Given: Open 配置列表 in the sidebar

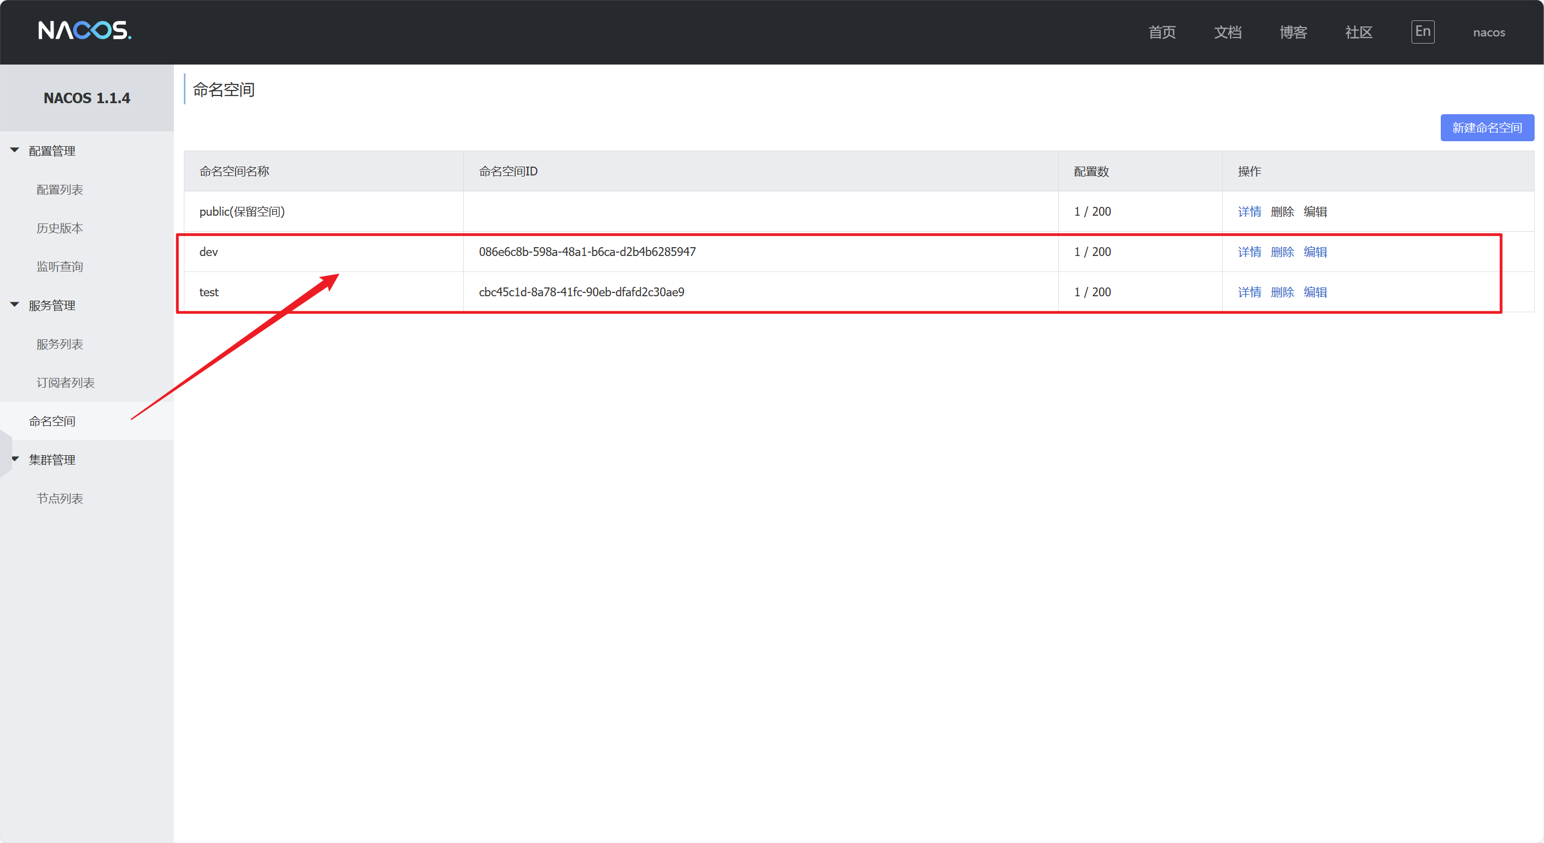Looking at the screenshot, I should point(60,189).
